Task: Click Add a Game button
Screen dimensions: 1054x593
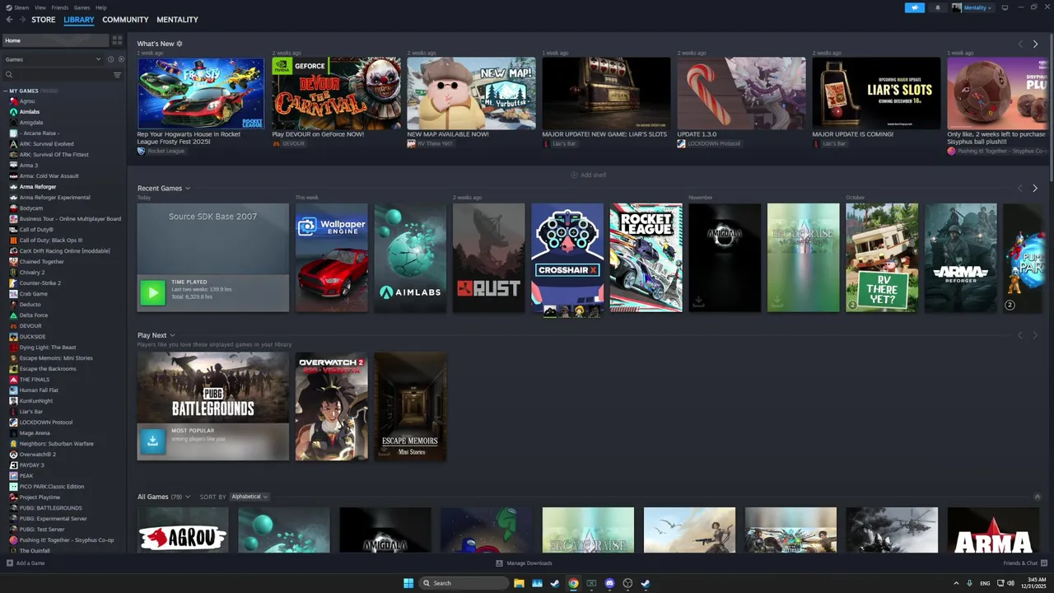Action: coord(26,563)
